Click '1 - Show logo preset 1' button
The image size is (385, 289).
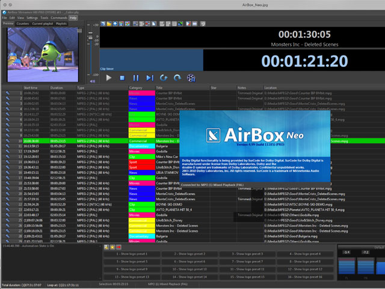[132, 254]
